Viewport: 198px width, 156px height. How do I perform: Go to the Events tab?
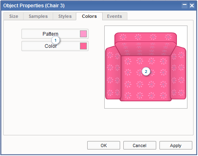pyautogui.click(x=114, y=16)
